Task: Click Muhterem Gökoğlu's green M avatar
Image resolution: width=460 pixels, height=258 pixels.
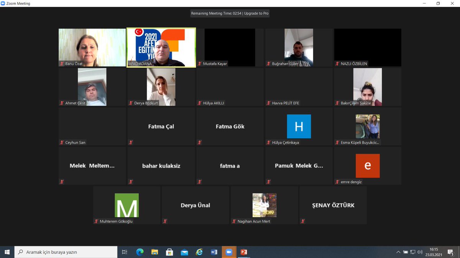Action: coord(127,205)
